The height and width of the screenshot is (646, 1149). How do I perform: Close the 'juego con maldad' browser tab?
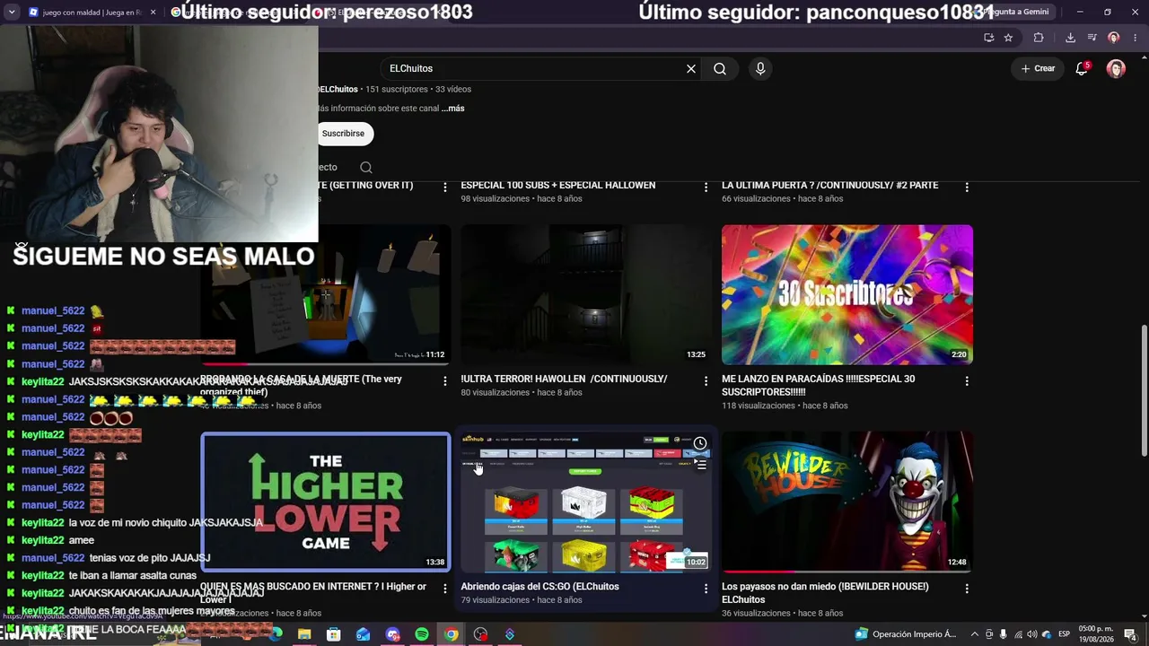tap(153, 13)
